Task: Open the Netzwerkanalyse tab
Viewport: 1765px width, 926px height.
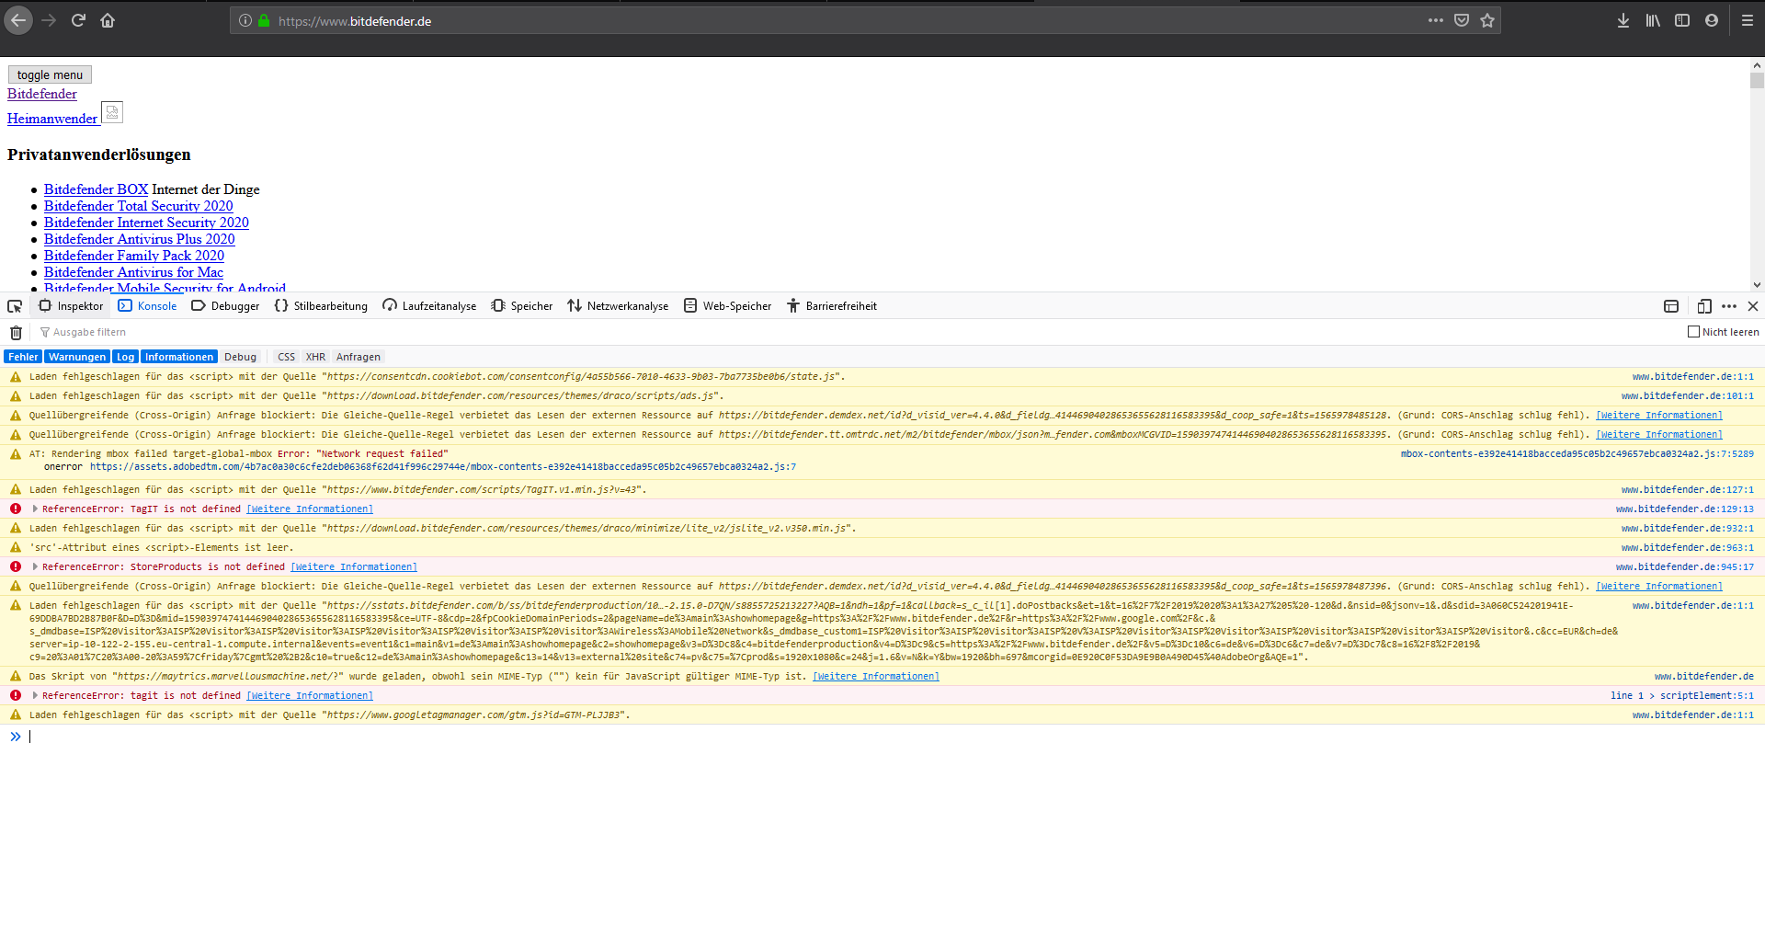Action: [618, 306]
